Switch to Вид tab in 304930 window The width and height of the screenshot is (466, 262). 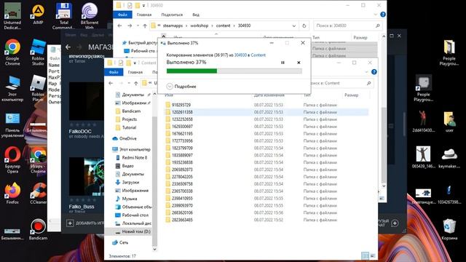[196, 15]
